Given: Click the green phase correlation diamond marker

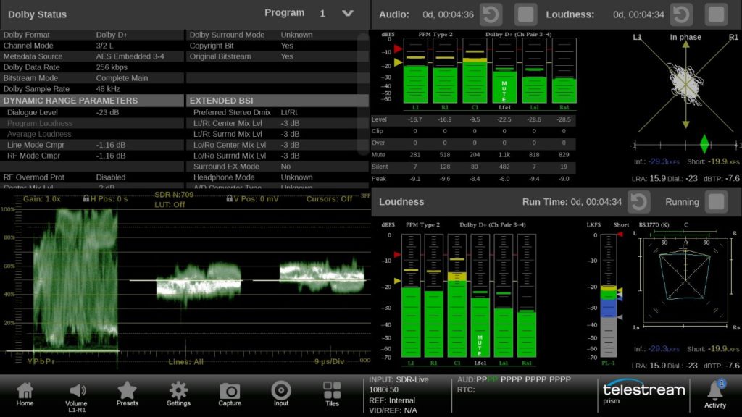Looking at the screenshot, I should pyautogui.click(x=703, y=143).
